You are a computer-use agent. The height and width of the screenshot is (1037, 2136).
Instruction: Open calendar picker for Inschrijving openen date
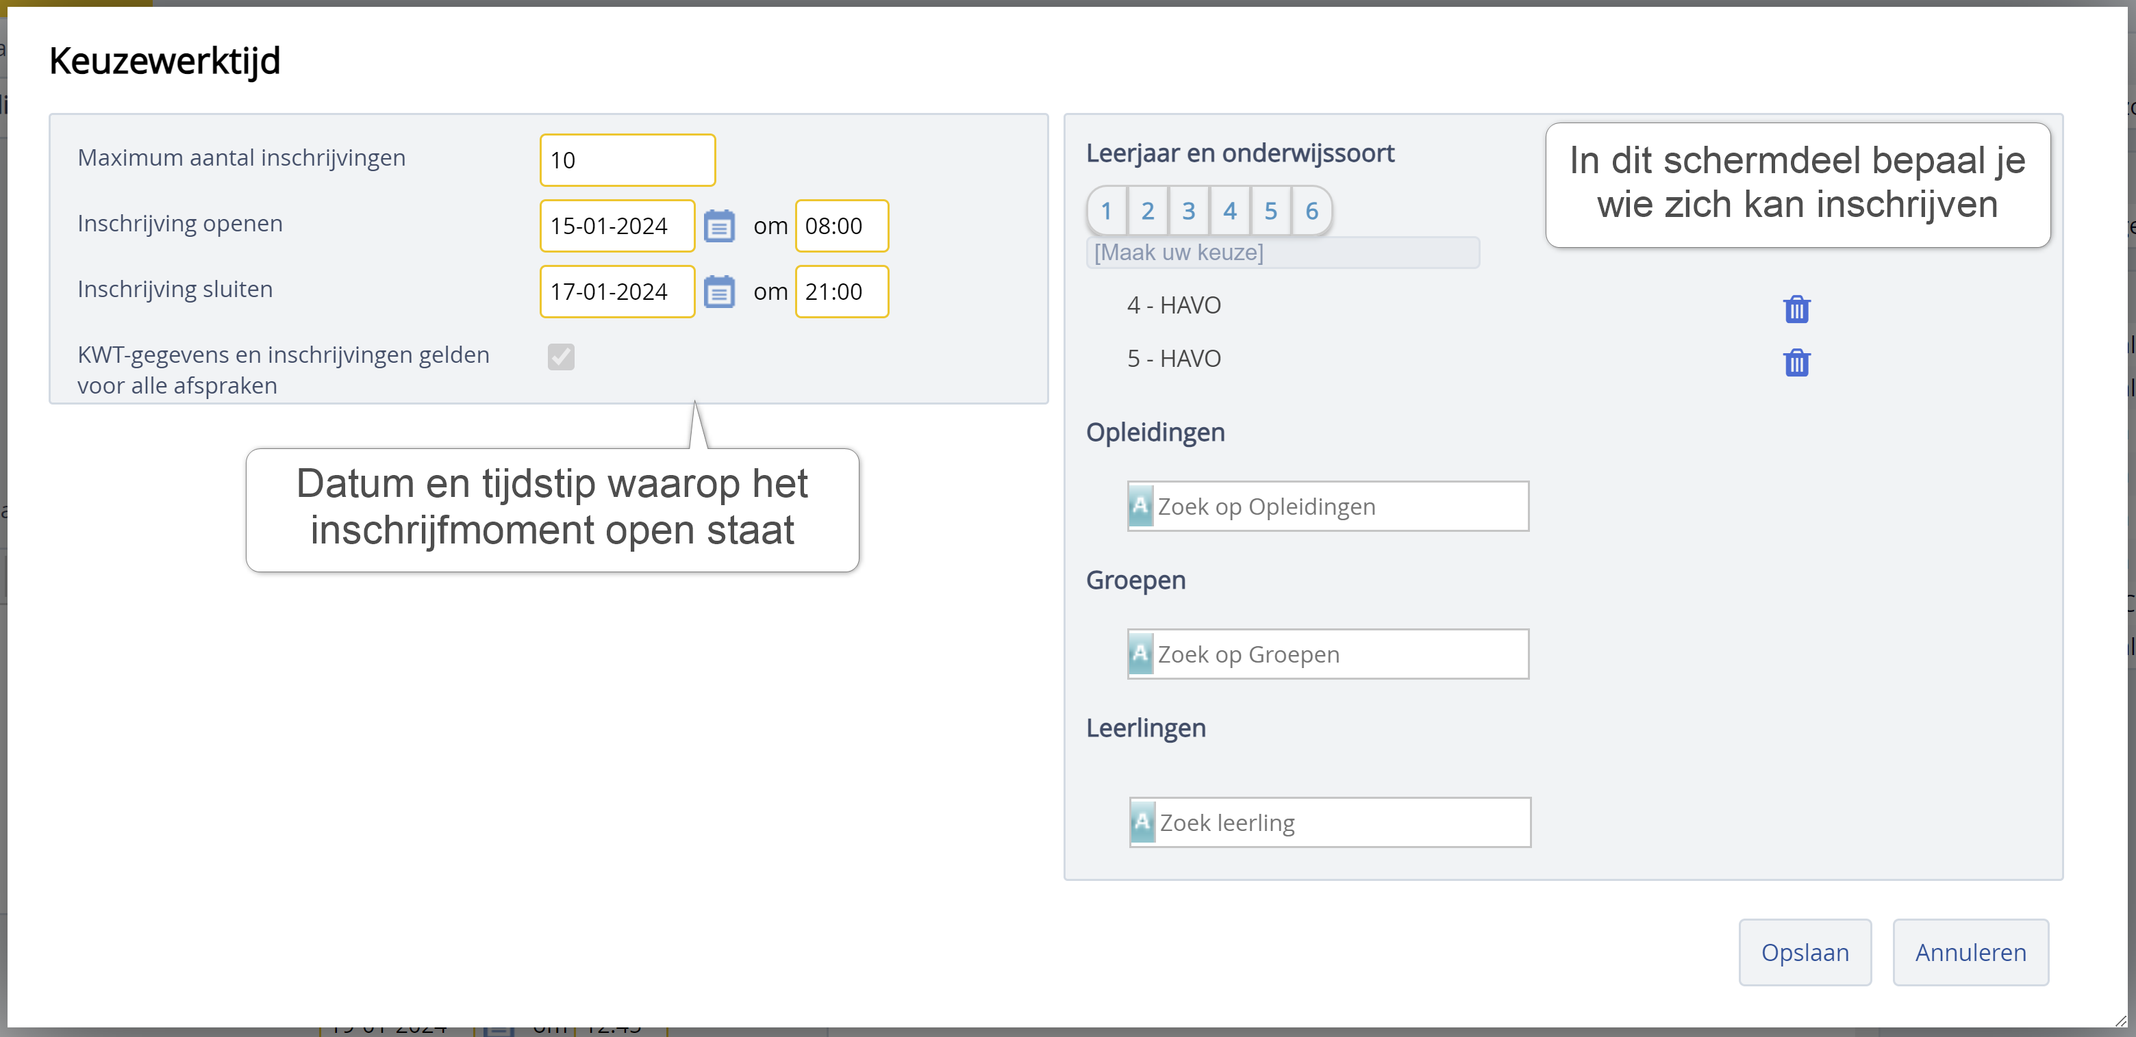click(719, 225)
